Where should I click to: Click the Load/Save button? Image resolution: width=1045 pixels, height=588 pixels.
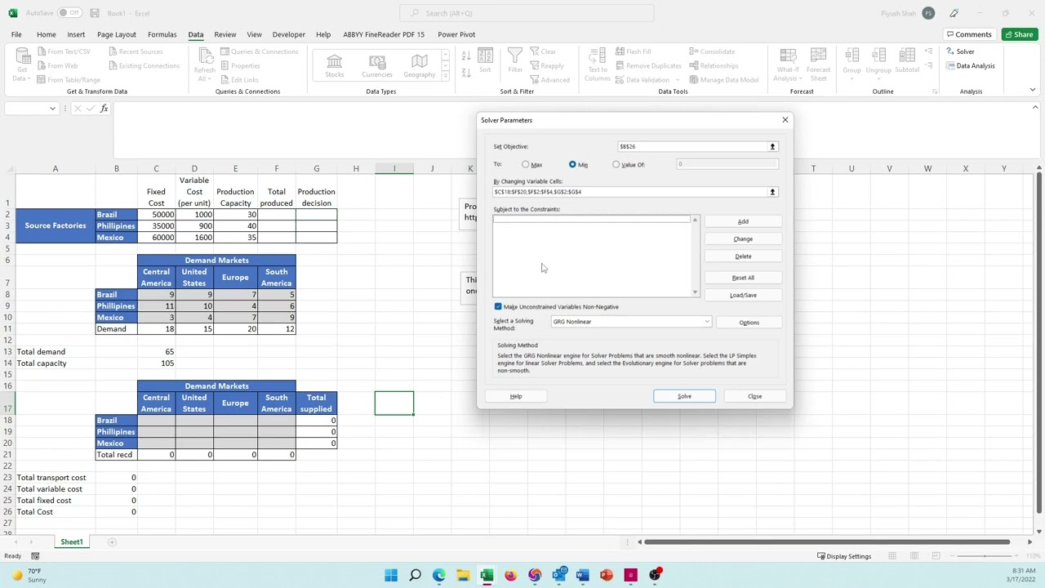click(x=743, y=295)
